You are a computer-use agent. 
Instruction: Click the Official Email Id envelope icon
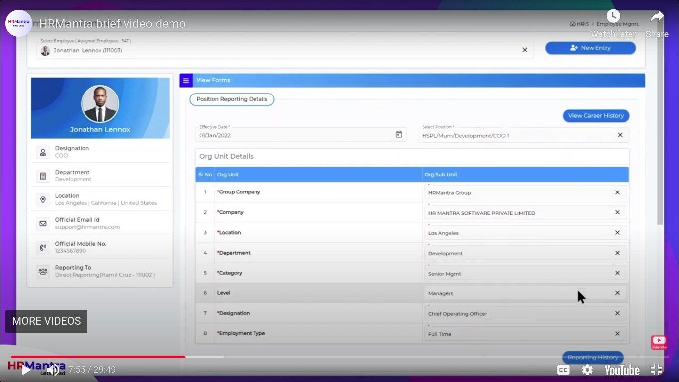tap(43, 223)
